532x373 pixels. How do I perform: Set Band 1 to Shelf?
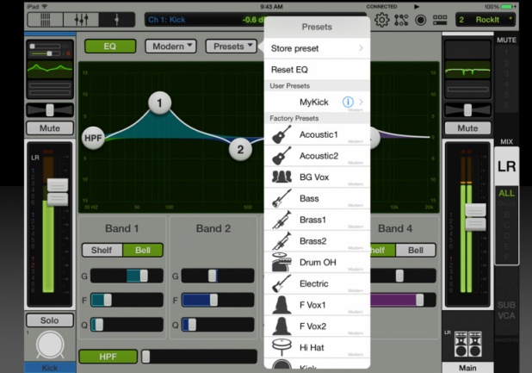tap(102, 250)
